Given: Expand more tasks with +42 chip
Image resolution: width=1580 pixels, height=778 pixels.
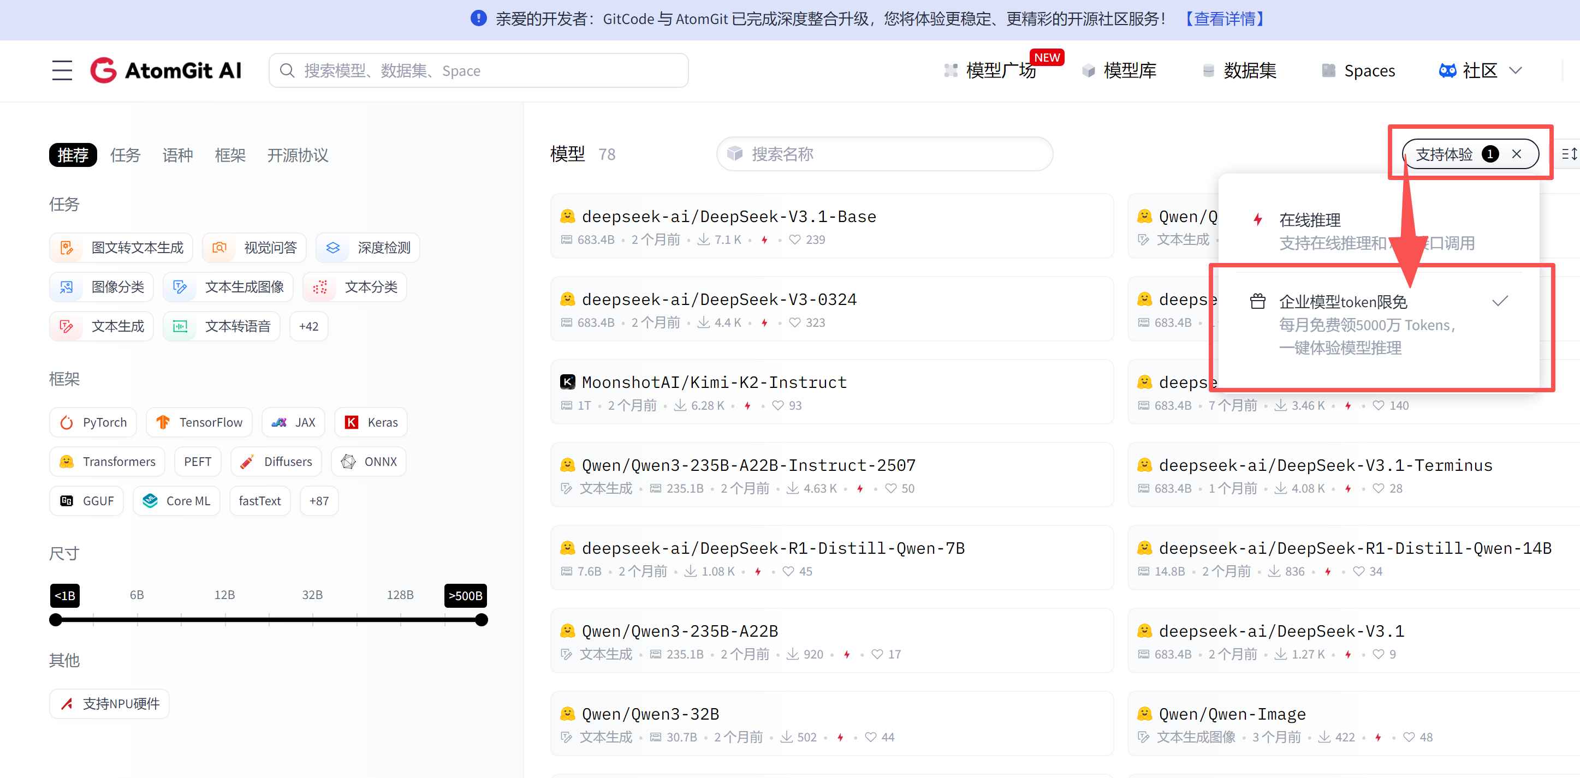Looking at the screenshot, I should tap(308, 326).
